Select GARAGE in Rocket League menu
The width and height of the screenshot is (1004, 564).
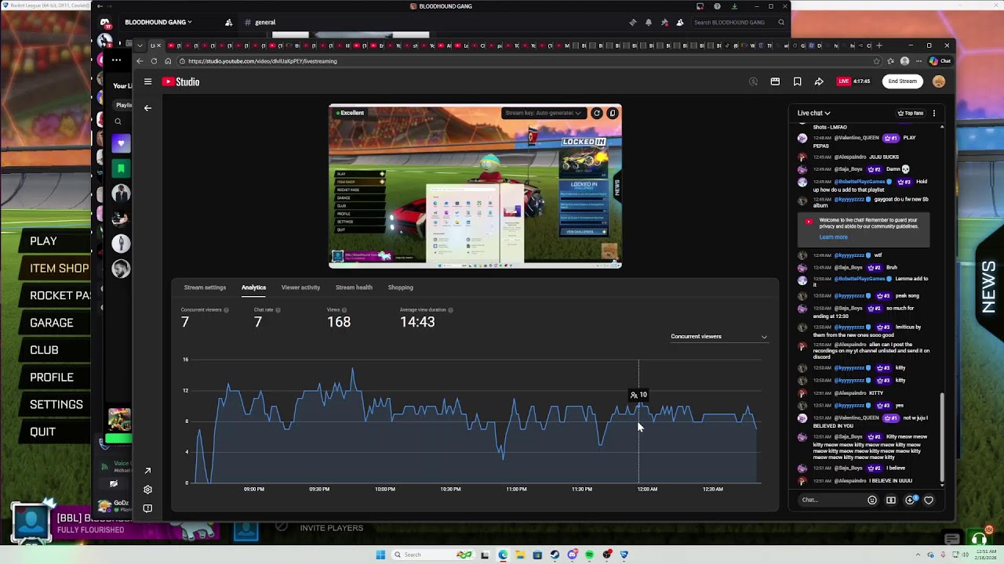(x=52, y=323)
